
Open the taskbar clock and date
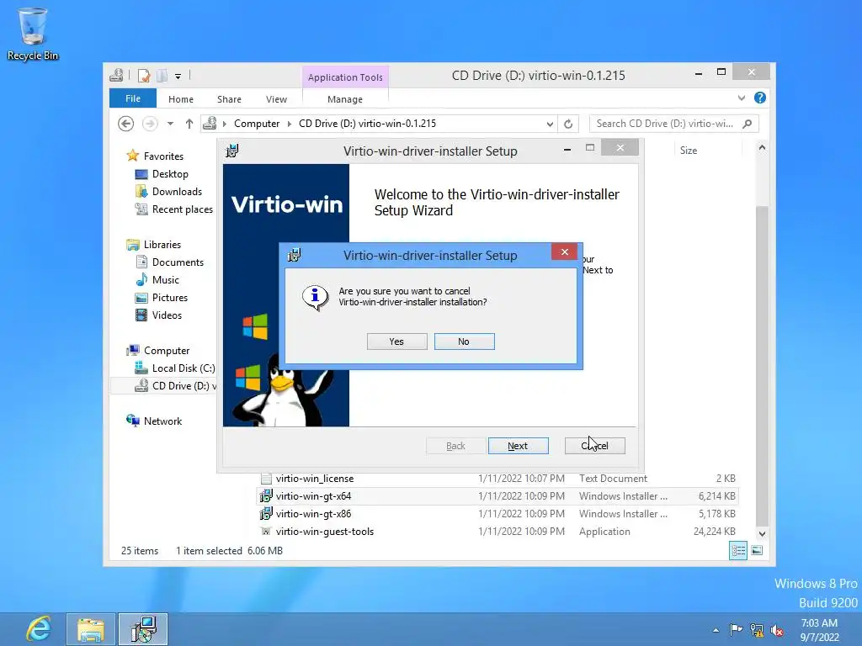[819, 630]
